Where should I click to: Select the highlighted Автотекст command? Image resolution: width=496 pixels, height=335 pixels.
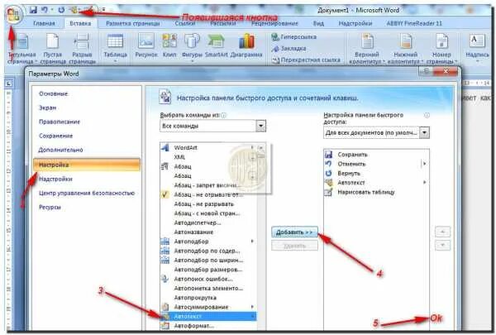pos(209,316)
